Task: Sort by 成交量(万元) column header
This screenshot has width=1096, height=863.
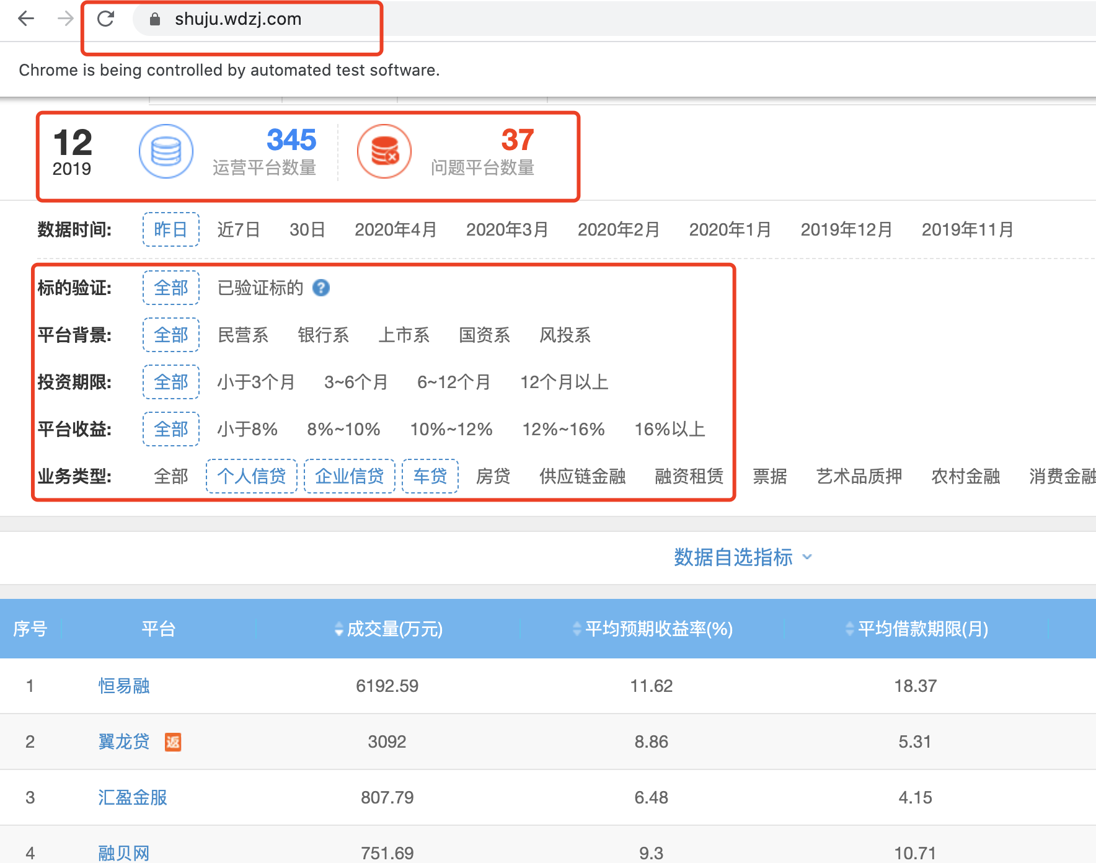Action: (388, 629)
